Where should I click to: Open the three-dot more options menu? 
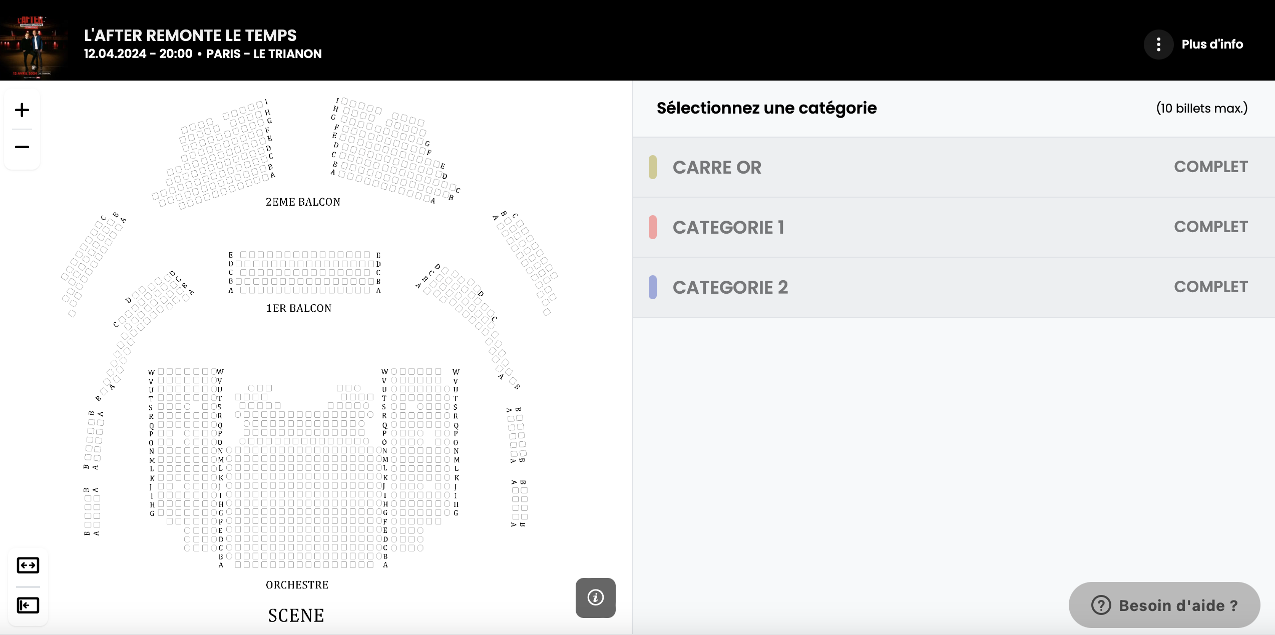pyautogui.click(x=1158, y=45)
